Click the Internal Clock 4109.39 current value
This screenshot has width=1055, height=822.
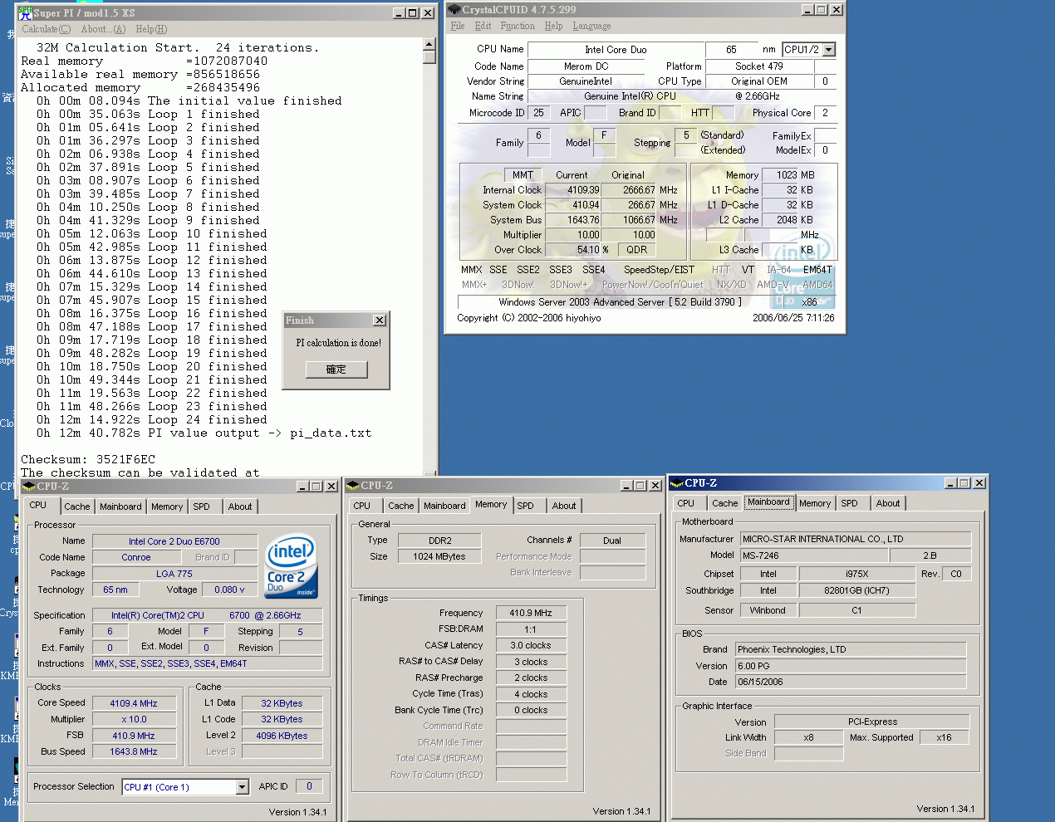click(x=572, y=190)
